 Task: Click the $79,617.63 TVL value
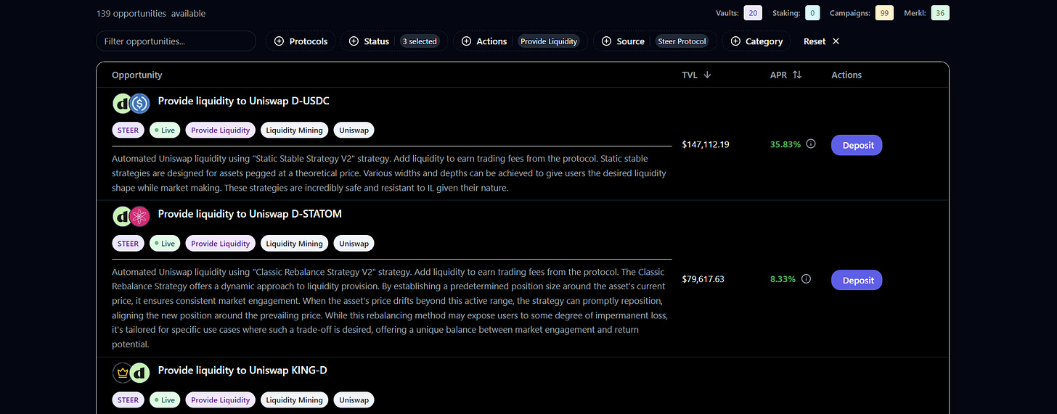pyautogui.click(x=703, y=279)
